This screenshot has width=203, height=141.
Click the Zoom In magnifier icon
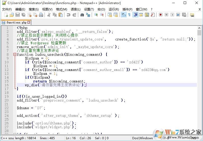pyautogui.click(x=96, y=15)
